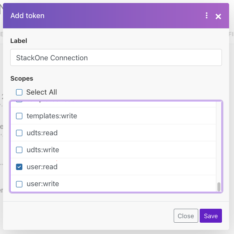
Task: Tick the udts:write scope checkbox
Action: [19, 150]
